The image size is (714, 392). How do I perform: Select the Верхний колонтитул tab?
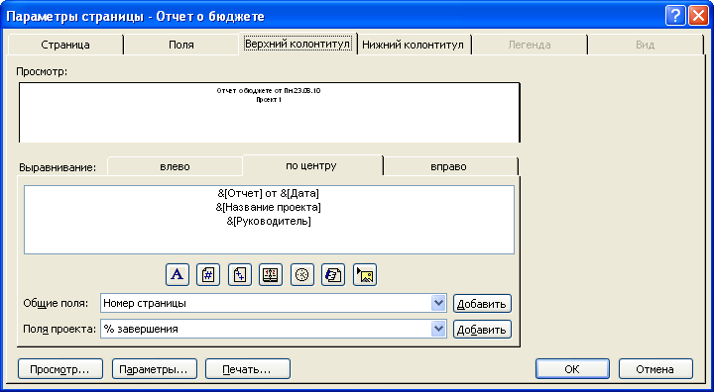(297, 45)
